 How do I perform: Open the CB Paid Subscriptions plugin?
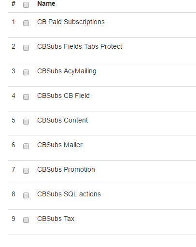pos(71,22)
